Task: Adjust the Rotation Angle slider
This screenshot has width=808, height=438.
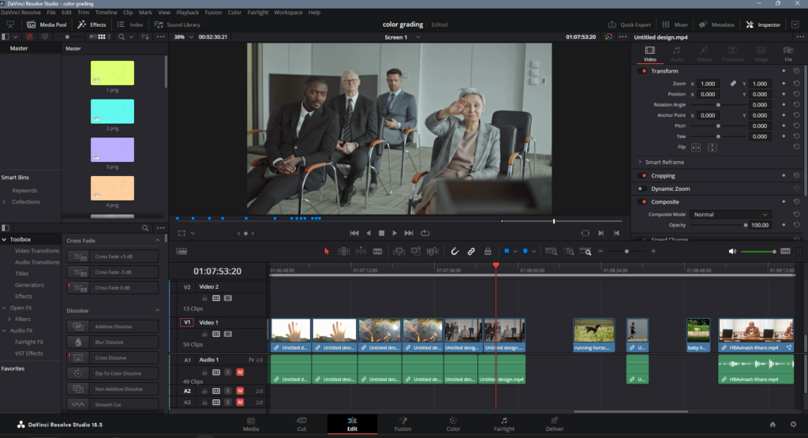Action: point(718,105)
